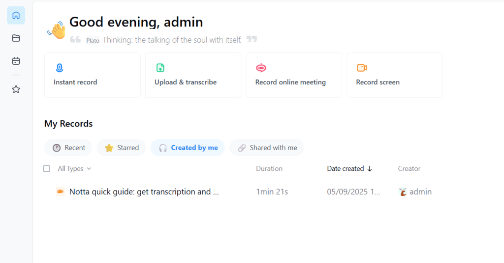Switch to the Recent tab
Screen dimensions: 504x263
(x=68, y=148)
